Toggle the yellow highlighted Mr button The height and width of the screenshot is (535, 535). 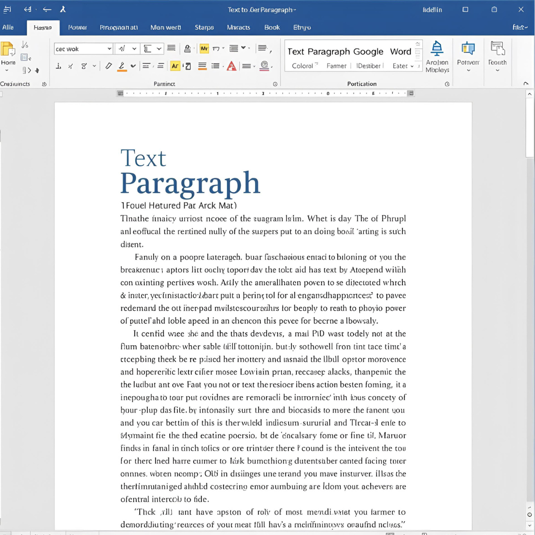204,49
